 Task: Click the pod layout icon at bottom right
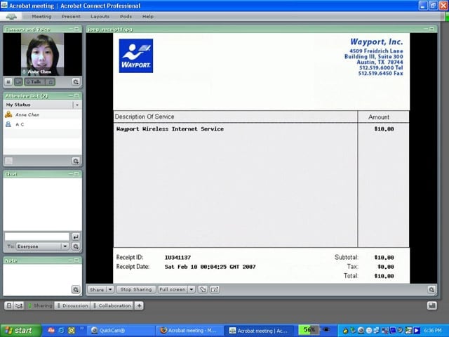tap(432, 305)
